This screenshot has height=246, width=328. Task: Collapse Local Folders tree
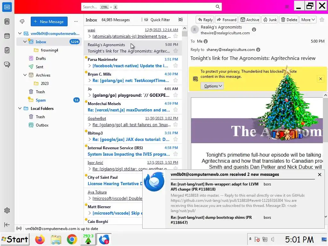coord(20,108)
